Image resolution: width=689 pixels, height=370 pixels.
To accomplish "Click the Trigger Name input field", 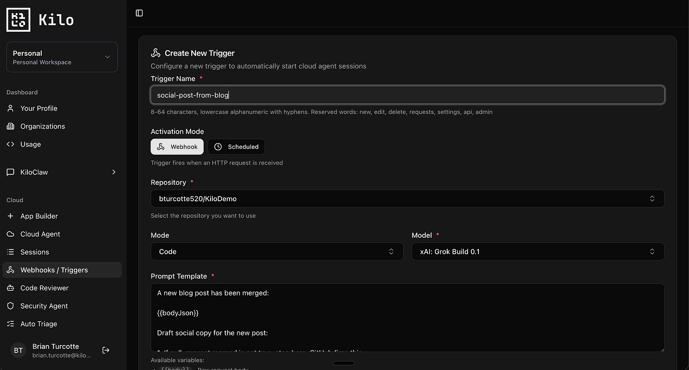I will coord(407,95).
